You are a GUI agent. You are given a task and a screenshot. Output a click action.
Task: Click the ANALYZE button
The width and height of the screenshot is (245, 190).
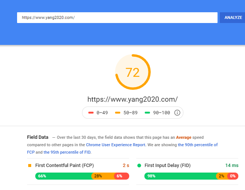(232, 18)
